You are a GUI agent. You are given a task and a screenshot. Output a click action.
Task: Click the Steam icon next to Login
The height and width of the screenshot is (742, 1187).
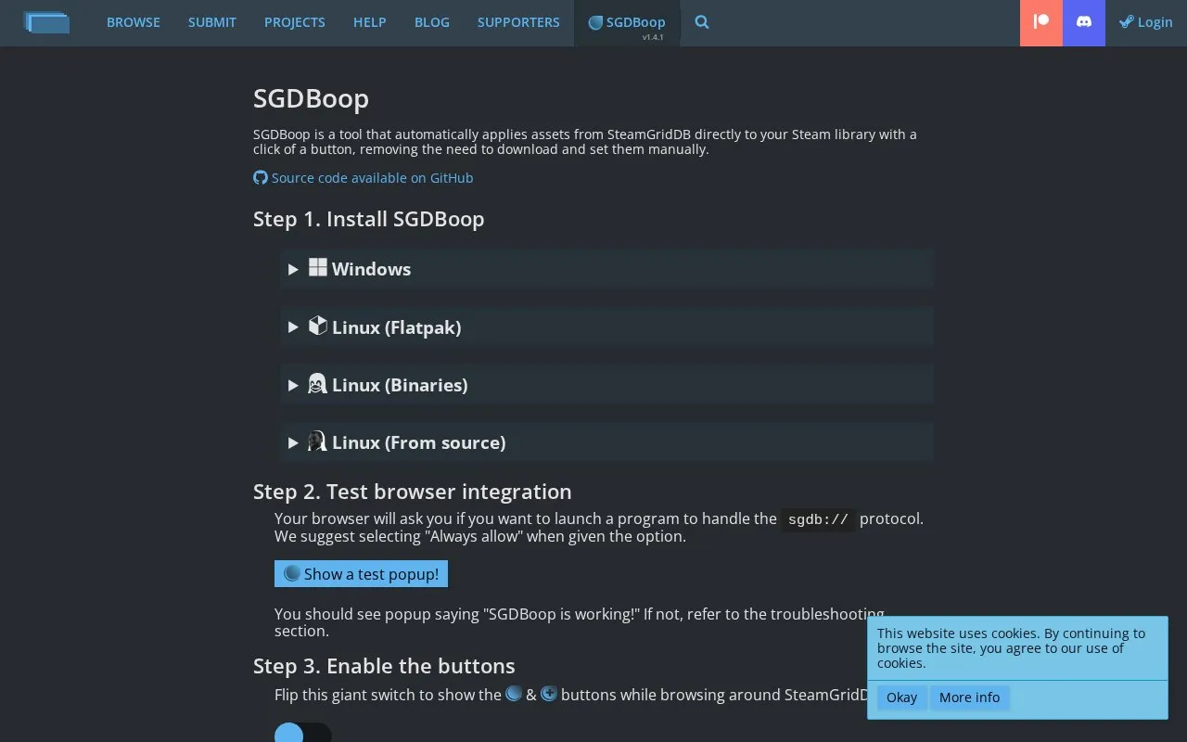[x=1126, y=21]
